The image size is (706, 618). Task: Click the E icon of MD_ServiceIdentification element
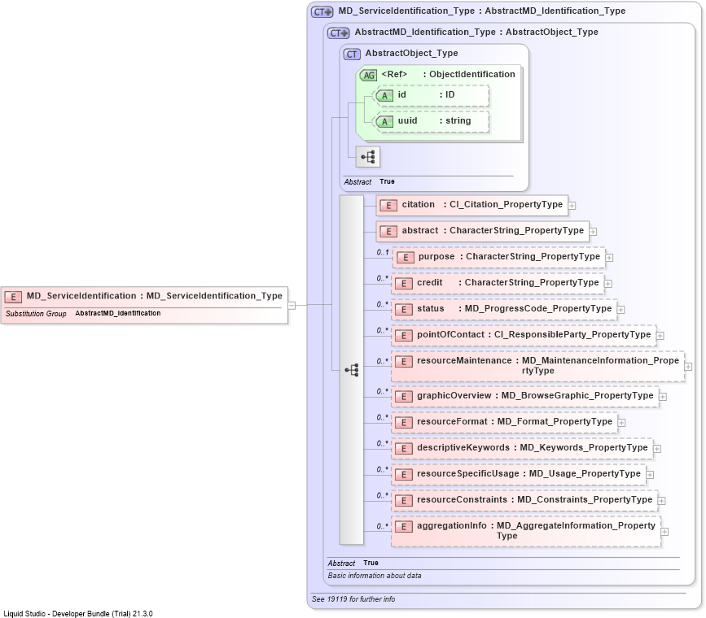point(13,297)
